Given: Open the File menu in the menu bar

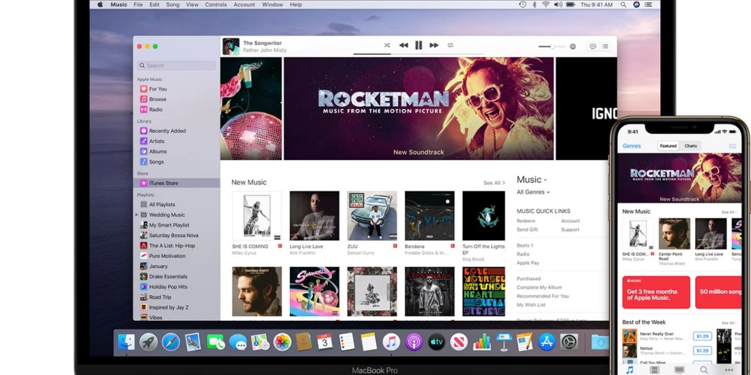Looking at the screenshot, I should tap(138, 5).
